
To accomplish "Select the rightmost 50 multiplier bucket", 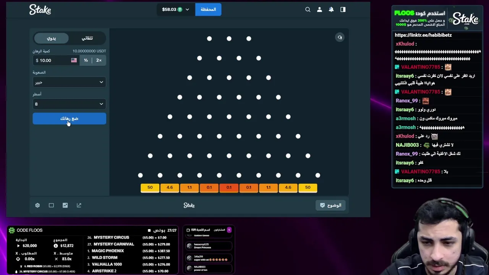I will tap(308, 188).
